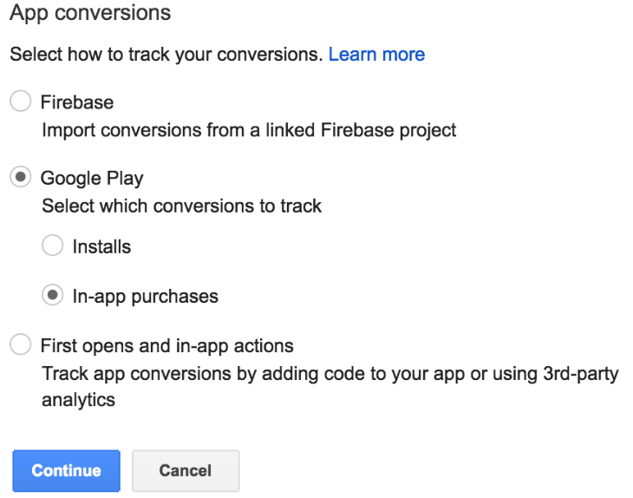Click the Google Play label text
The height and width of the screenshot is (498, 633).
[92, 178]
